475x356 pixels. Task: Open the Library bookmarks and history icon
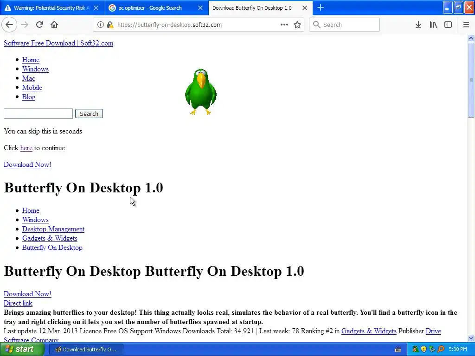433,25
